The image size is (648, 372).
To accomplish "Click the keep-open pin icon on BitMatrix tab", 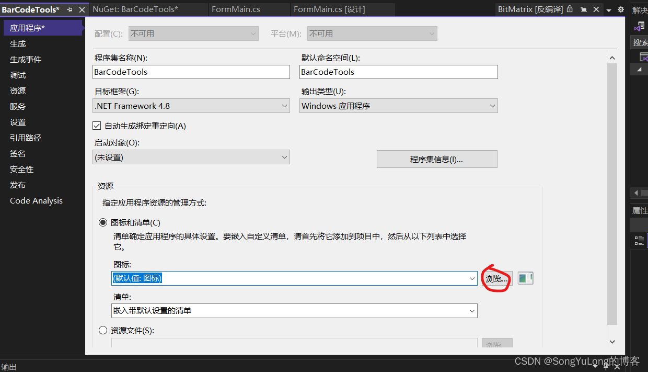I will click(x=584, y=9).
